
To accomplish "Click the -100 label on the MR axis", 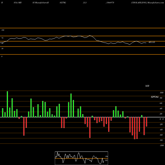I will [162, 146].
